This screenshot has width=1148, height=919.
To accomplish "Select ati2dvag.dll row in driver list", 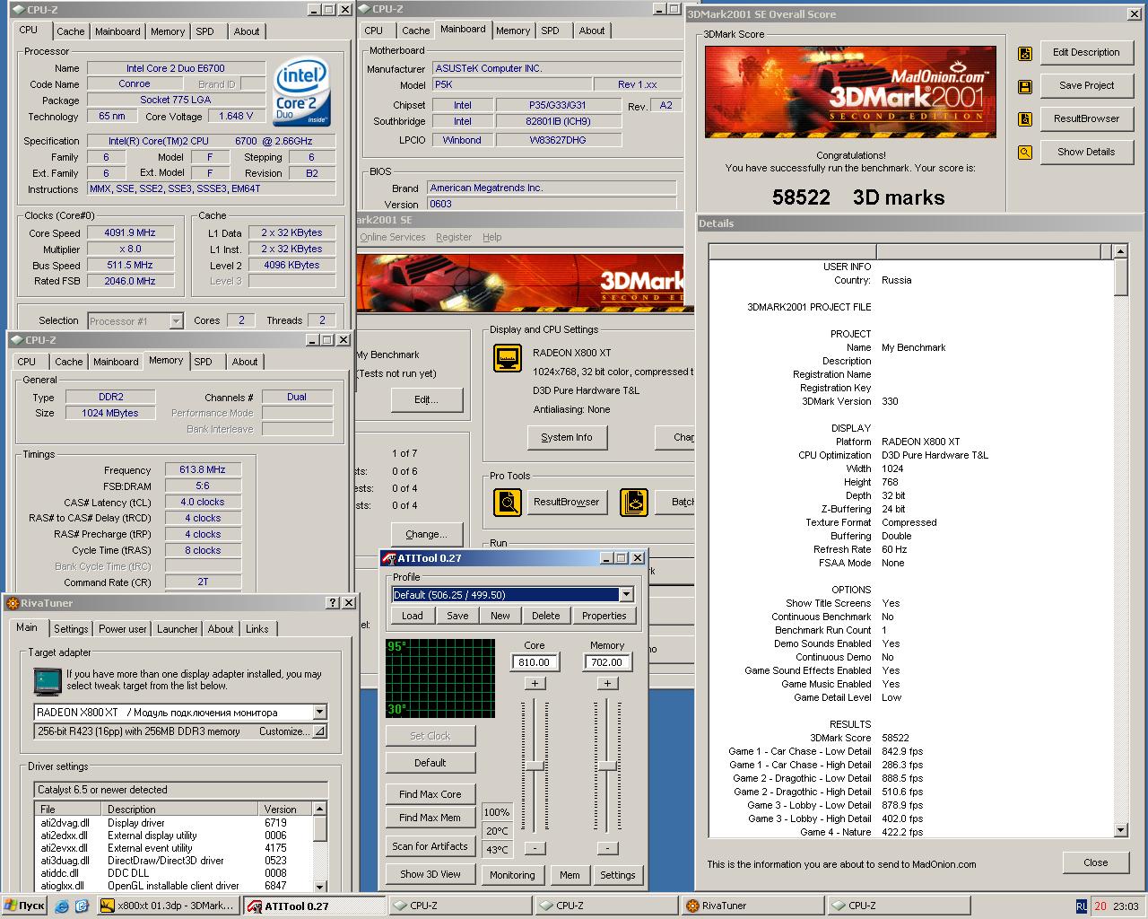I will point(175,822).
